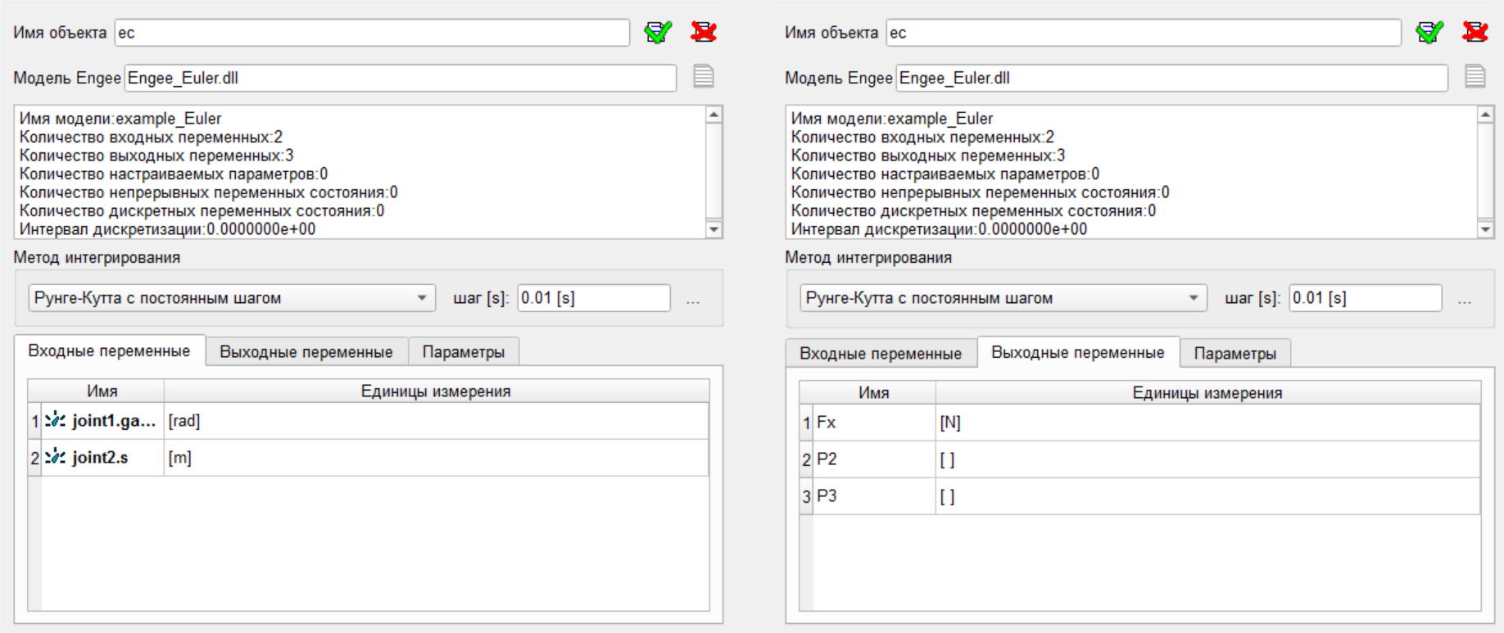1504x633 pixels.
Task: Open model file browse icon in right panel
Action: (1475, 77)
